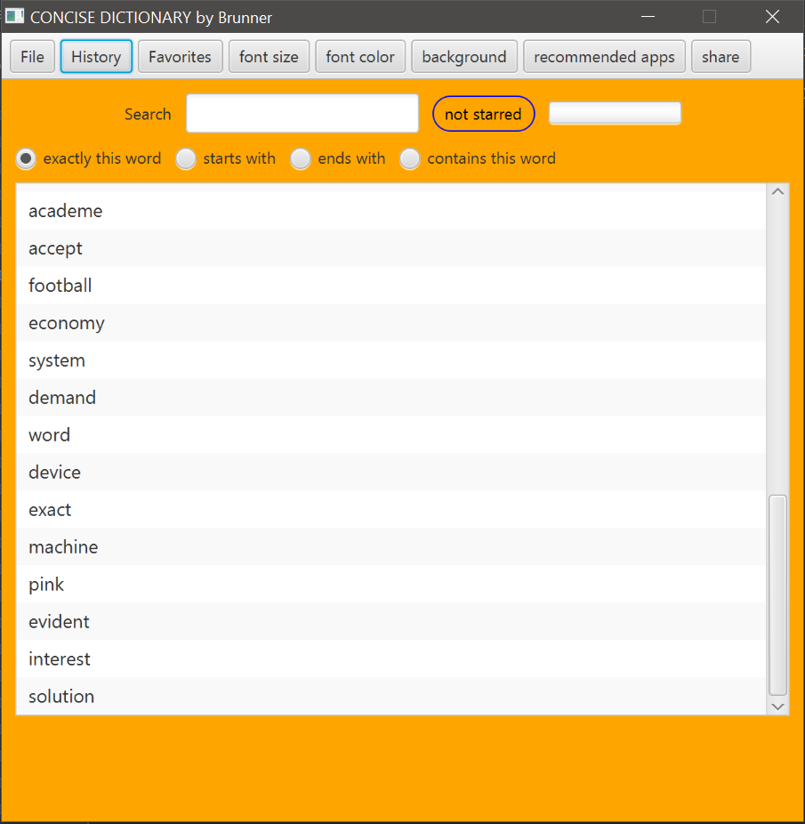
Task: Select the word economy in list
Action: pos(391,322)
